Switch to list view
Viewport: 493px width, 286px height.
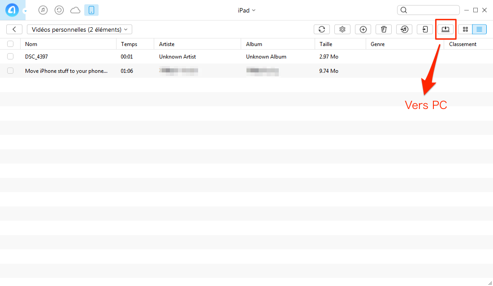[x=480, y=29]
